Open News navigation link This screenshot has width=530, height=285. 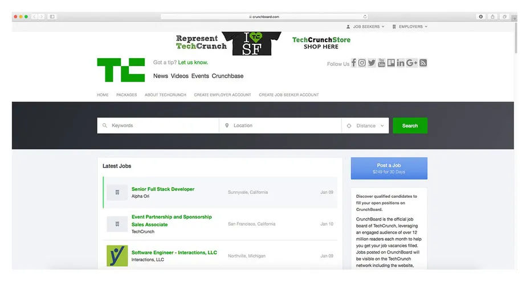click(x=161, y=76)
